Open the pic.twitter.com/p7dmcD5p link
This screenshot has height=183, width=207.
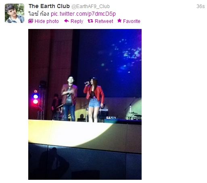[83, 14]
